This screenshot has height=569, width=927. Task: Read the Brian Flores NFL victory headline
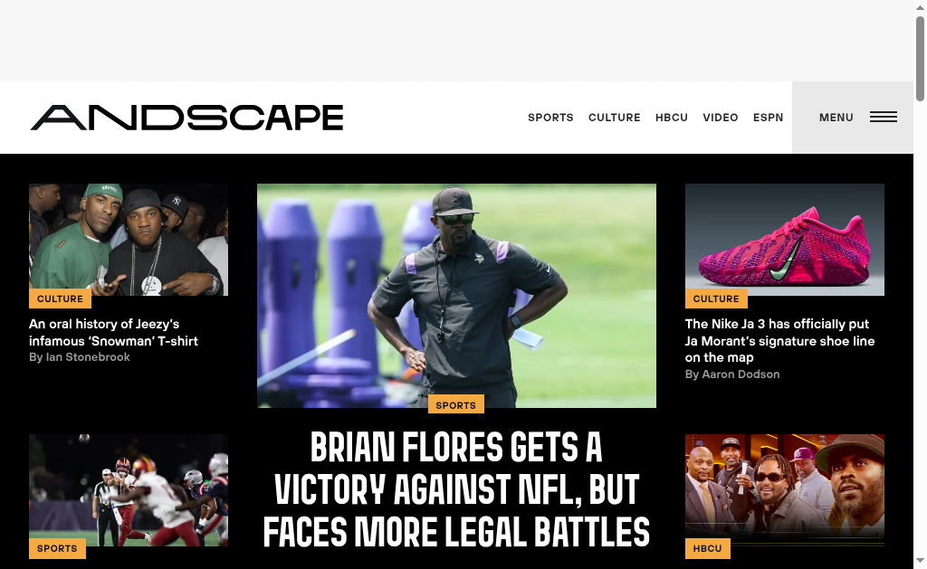456,489
